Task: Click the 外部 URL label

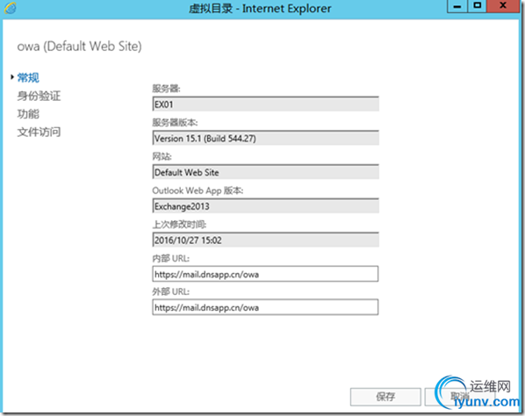Action: pyautogui.click(x=171, y=291)
